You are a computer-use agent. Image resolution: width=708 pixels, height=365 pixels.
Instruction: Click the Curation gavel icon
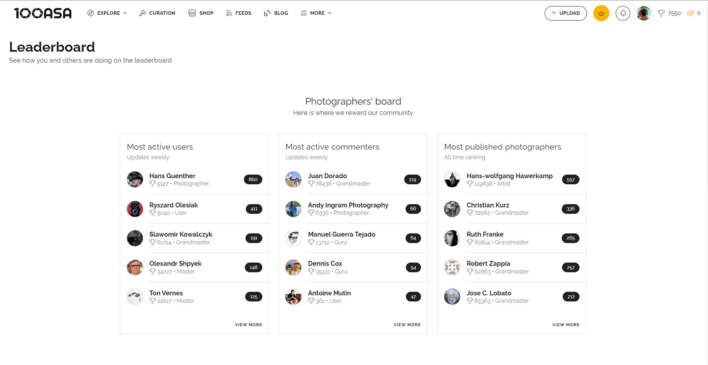(x=143, y=13)
